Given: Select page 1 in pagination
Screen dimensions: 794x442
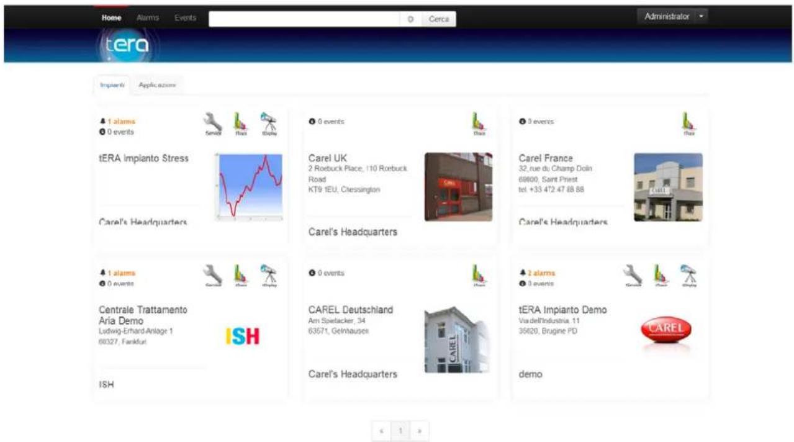Looking at the screenshot, I should pos(401,430).
